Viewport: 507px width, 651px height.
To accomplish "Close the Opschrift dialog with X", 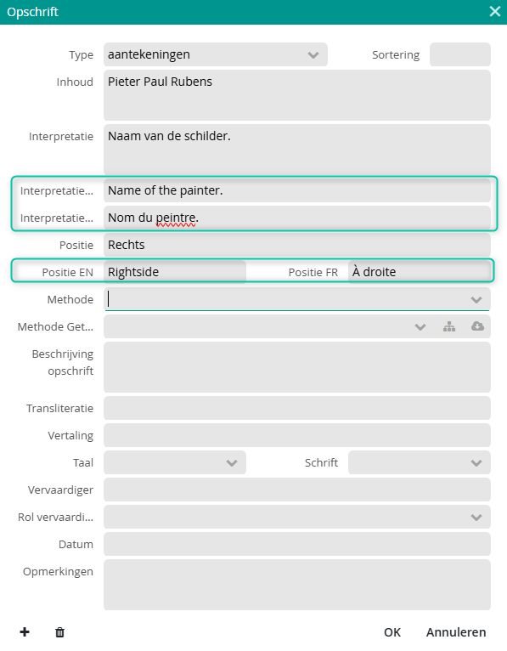I will [x=494, y=12].
